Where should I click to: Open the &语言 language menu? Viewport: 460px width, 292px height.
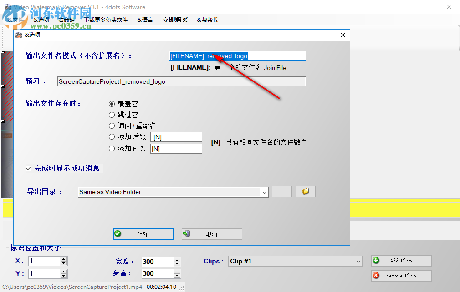click(145, 20)
